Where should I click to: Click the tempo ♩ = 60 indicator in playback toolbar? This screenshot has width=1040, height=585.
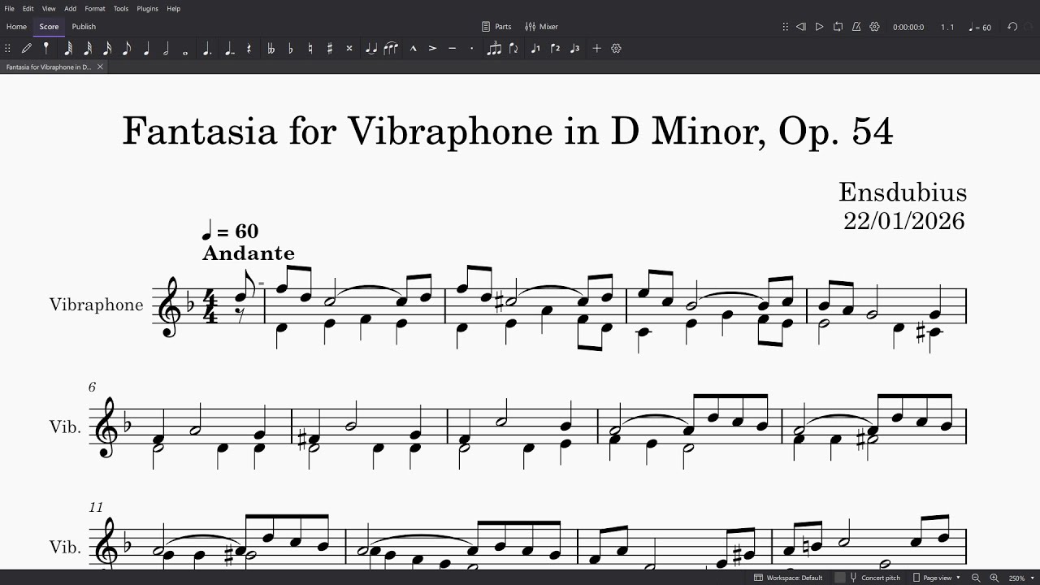pos(980,27)
